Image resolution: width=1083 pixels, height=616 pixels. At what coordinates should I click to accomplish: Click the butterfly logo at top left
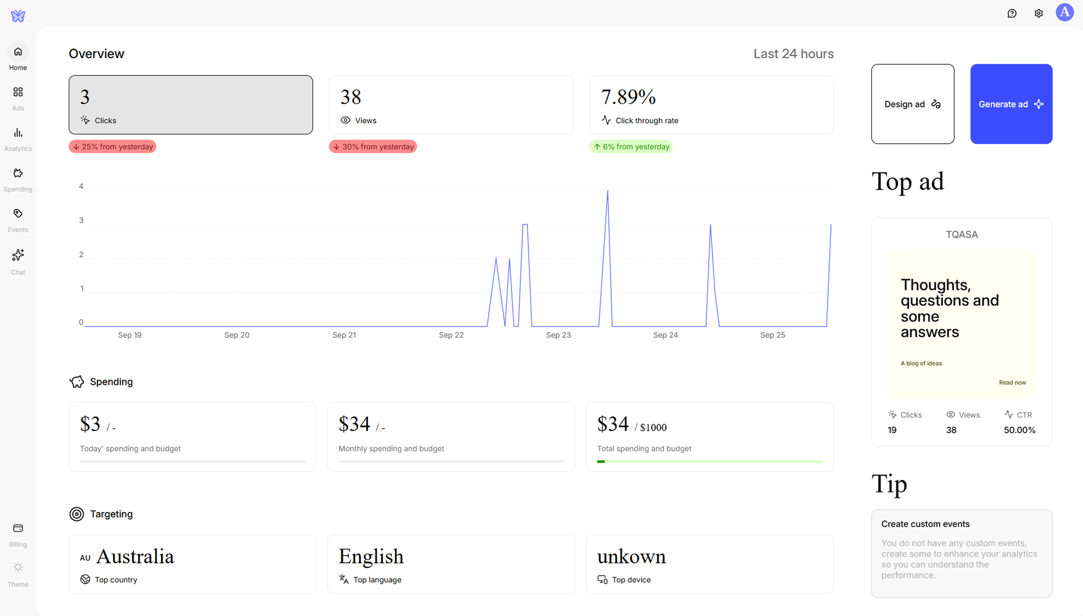click(x=18, y=16)
